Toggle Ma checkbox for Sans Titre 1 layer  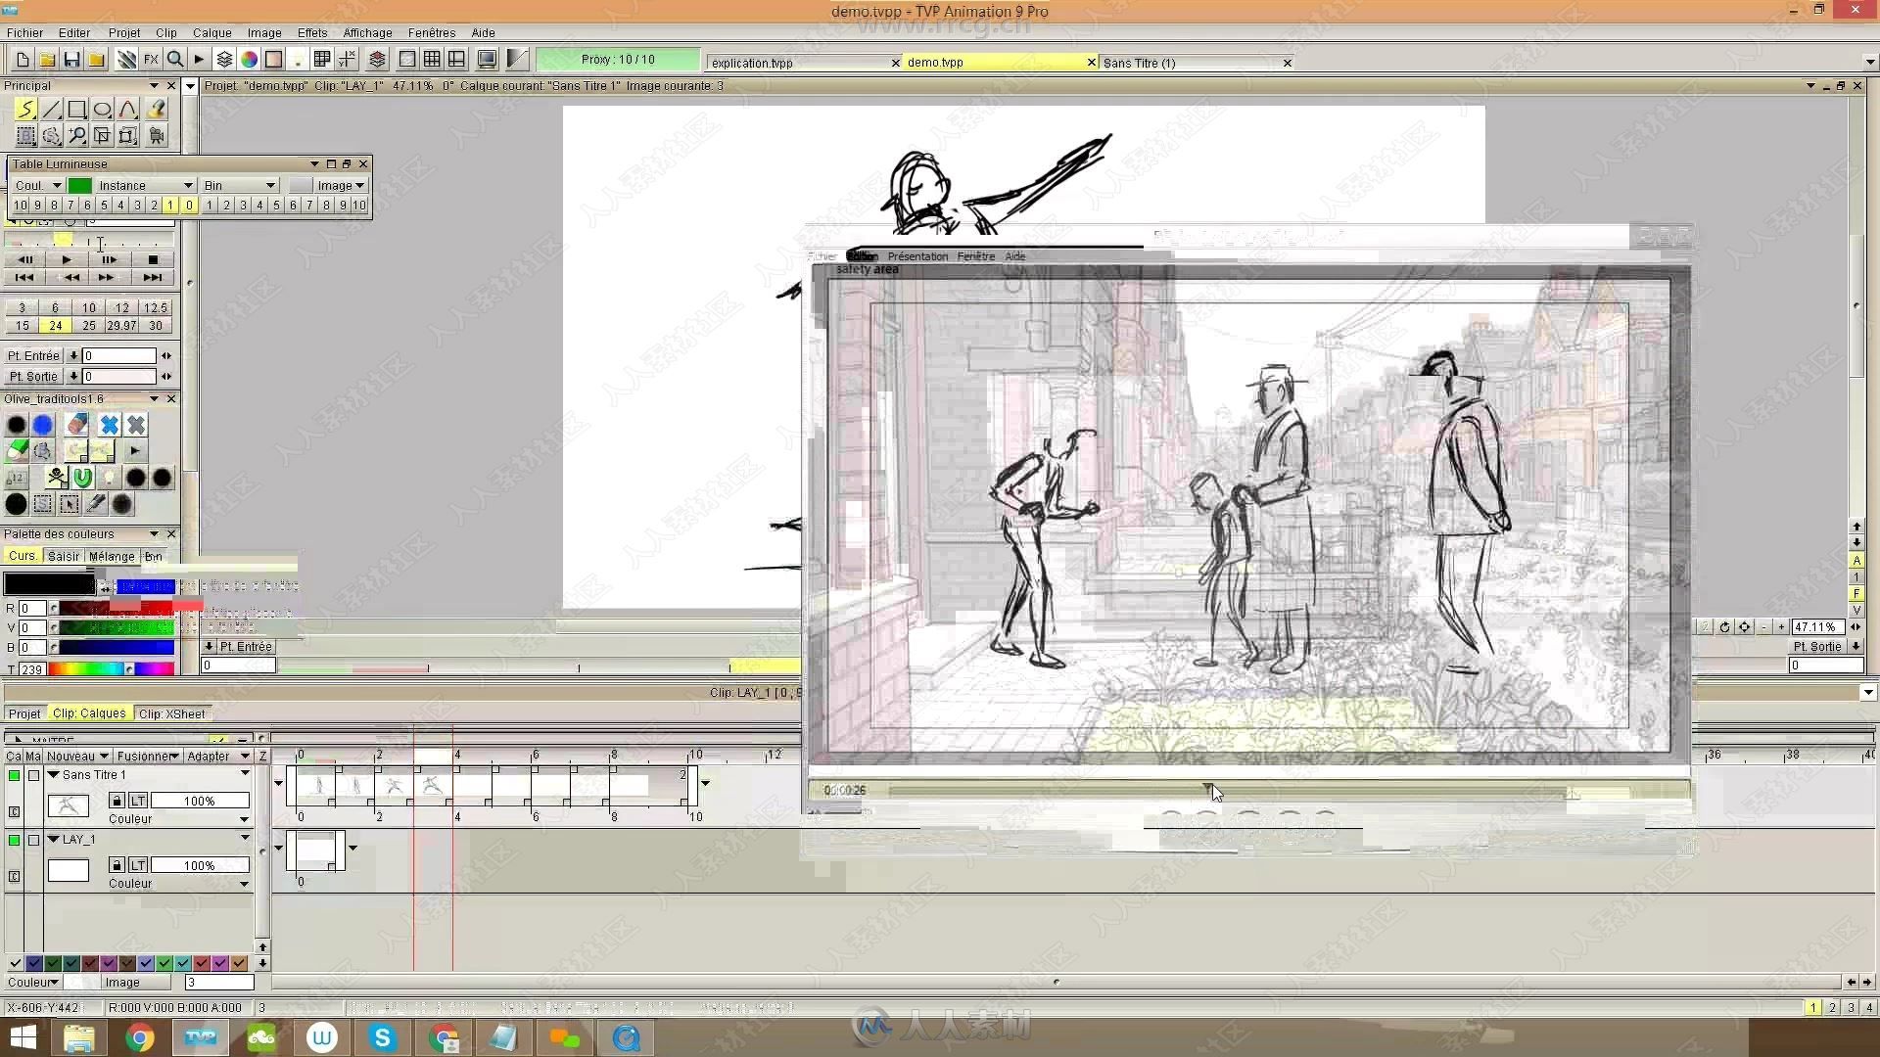pyautogui.click(x=33, y=775)
